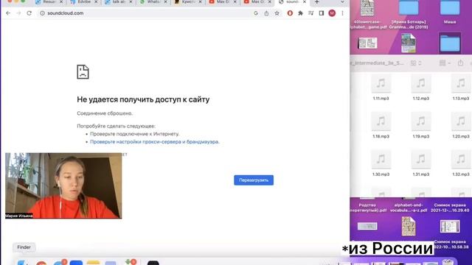
Task: Open file 1.30.mp3 in Finder
Action: click(x=381, y=163)
